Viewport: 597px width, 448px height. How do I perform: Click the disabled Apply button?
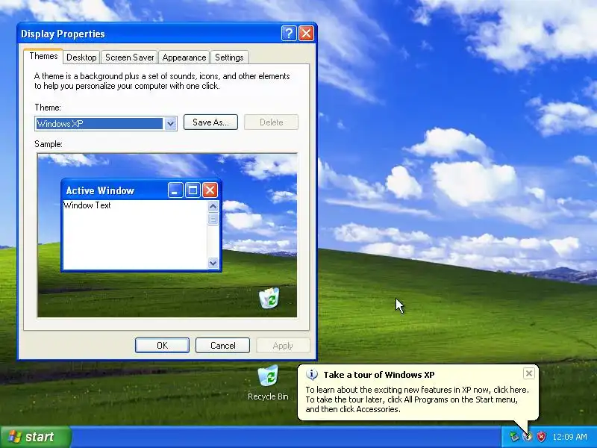click(x=283, y=346)
